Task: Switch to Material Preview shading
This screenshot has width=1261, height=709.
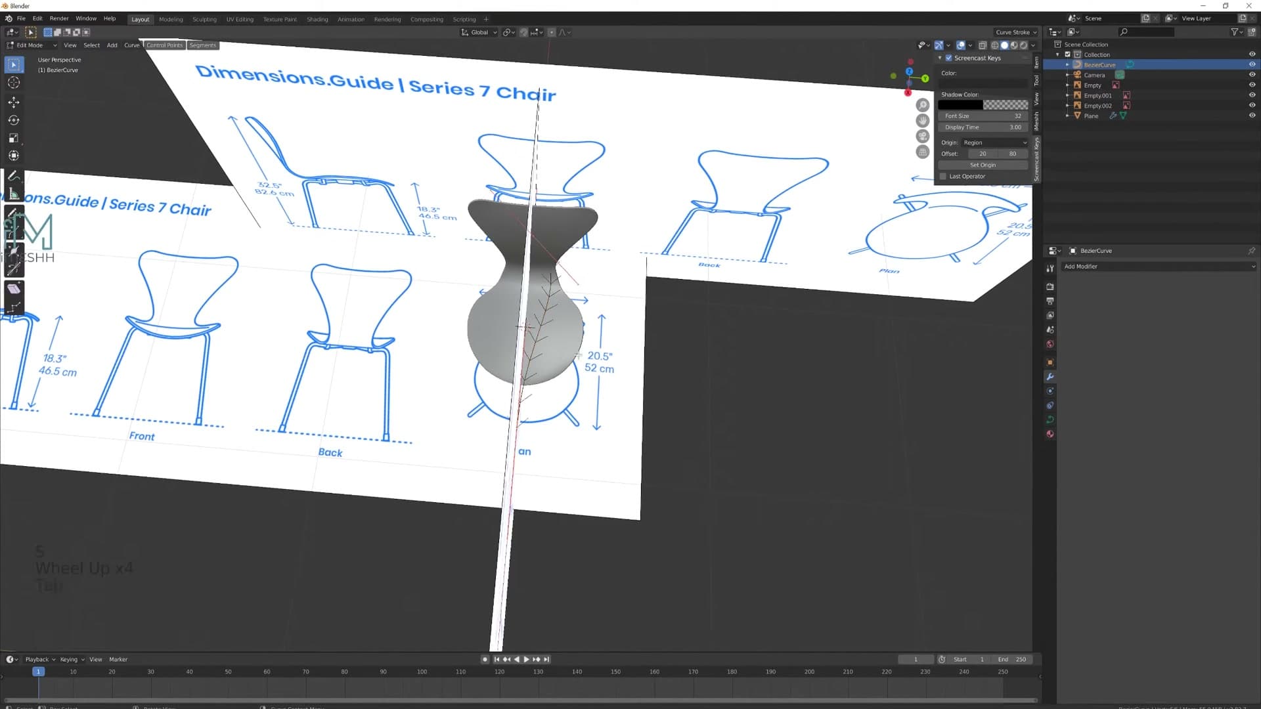Action: [1014, 45]
